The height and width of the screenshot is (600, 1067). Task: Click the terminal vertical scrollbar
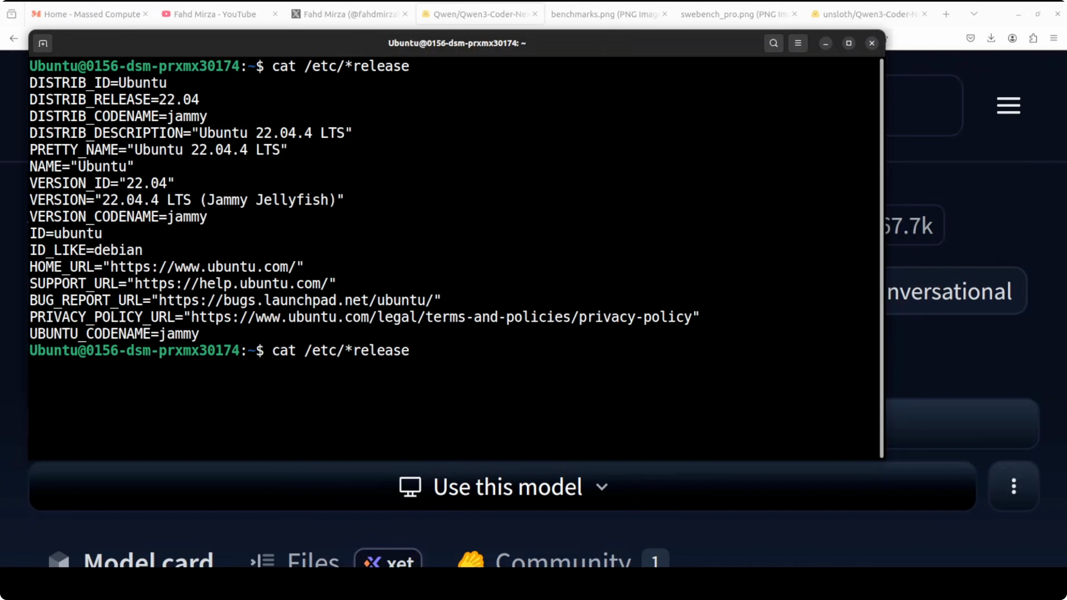click(x=881, y=257)
